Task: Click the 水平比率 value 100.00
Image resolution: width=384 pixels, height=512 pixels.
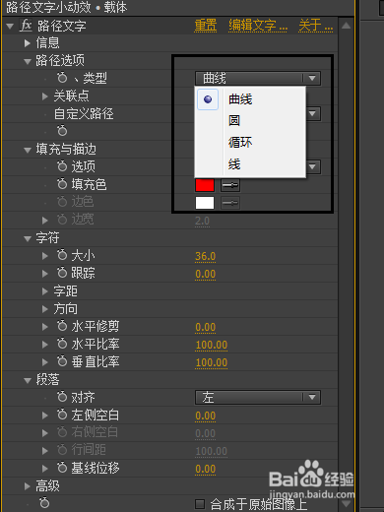Action: pos(212,345)
